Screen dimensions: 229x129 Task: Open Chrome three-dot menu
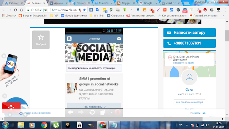pos(225,10)
